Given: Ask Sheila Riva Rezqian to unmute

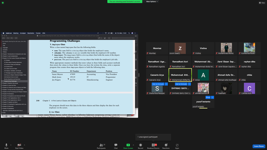Looking at the screenshot, I should click(x=158, y=84).
